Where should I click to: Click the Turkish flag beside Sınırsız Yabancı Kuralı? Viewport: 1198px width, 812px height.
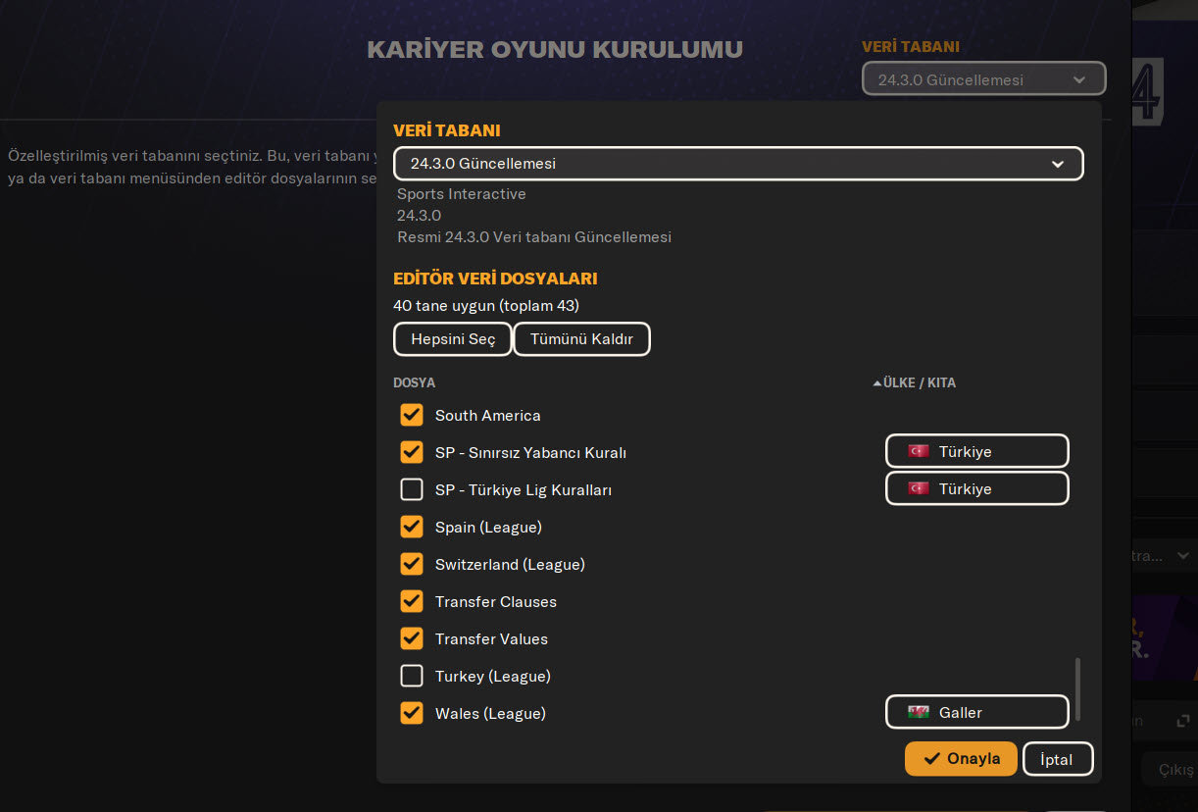tap(918, 451)
